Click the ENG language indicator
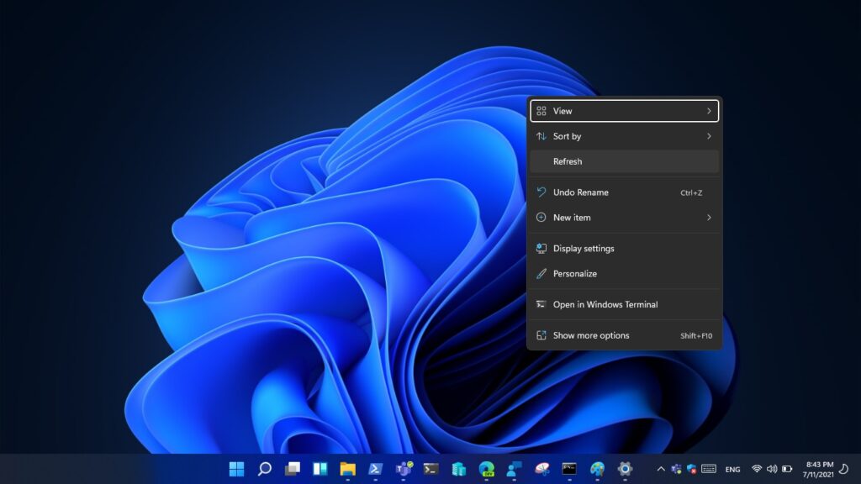 (x=732, y=469)
